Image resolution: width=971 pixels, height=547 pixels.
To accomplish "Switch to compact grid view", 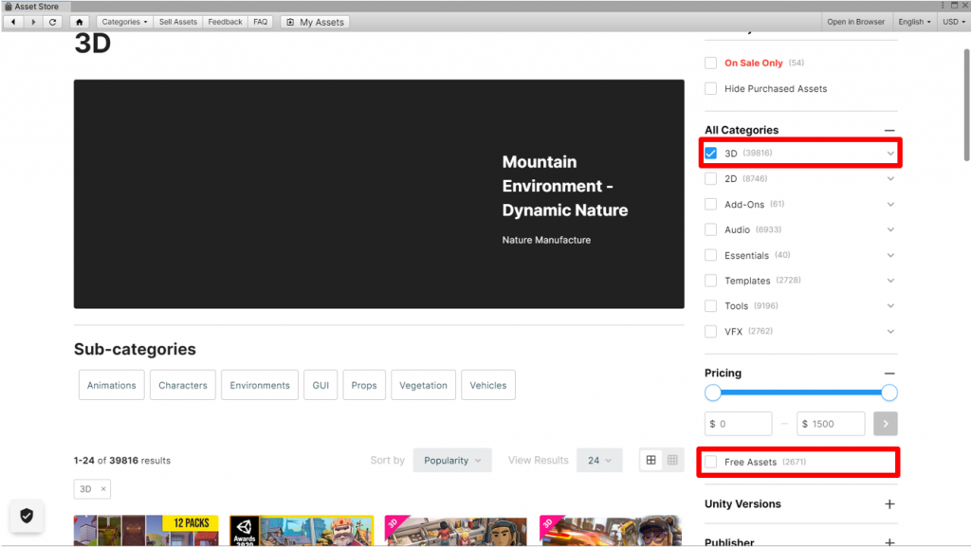I will (672, 460).
